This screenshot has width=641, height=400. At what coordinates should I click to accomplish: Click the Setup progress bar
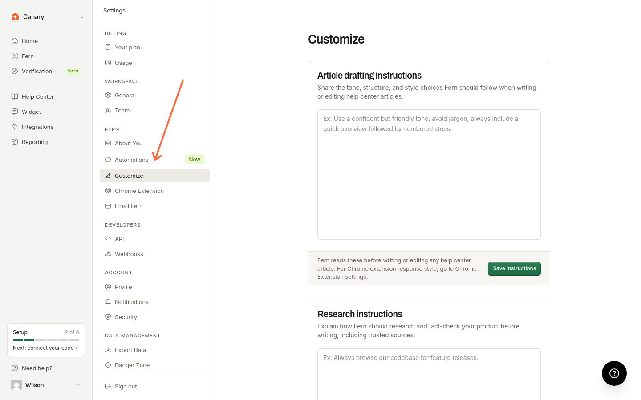point(46,340)
